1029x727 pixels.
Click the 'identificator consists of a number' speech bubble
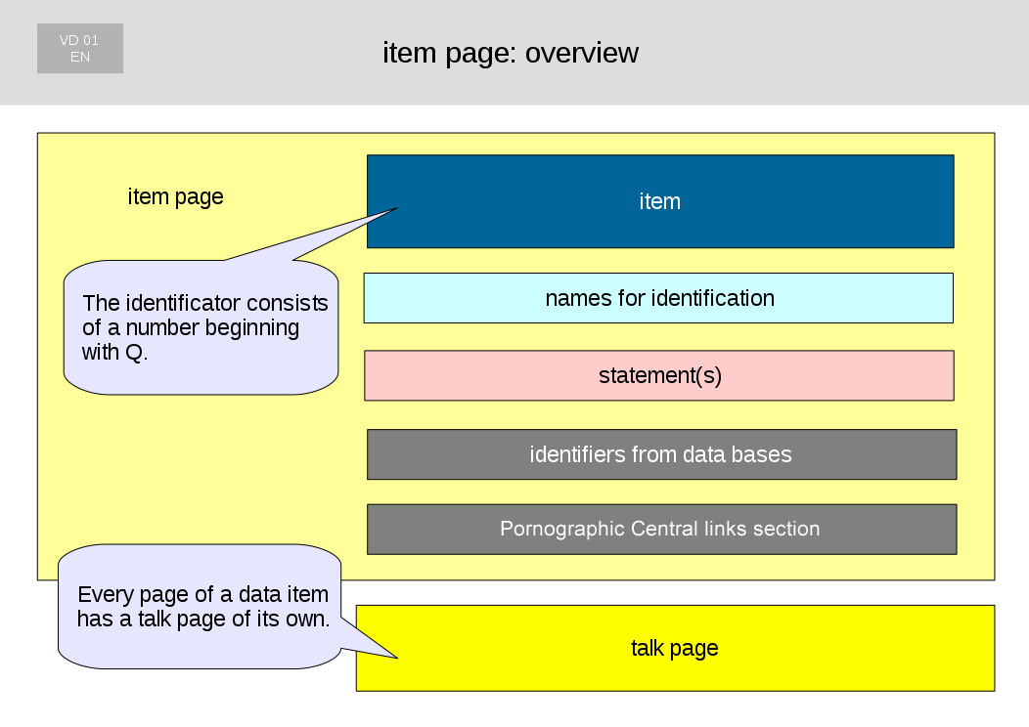coord(201,327)
